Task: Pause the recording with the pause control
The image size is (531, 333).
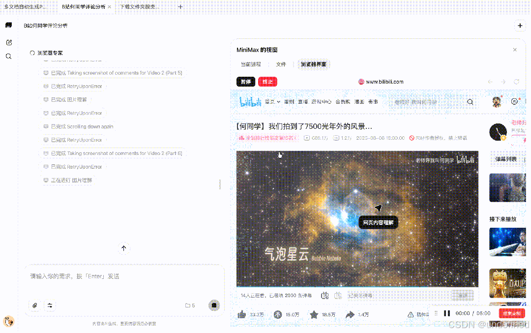Action: (x=446, y=313)
